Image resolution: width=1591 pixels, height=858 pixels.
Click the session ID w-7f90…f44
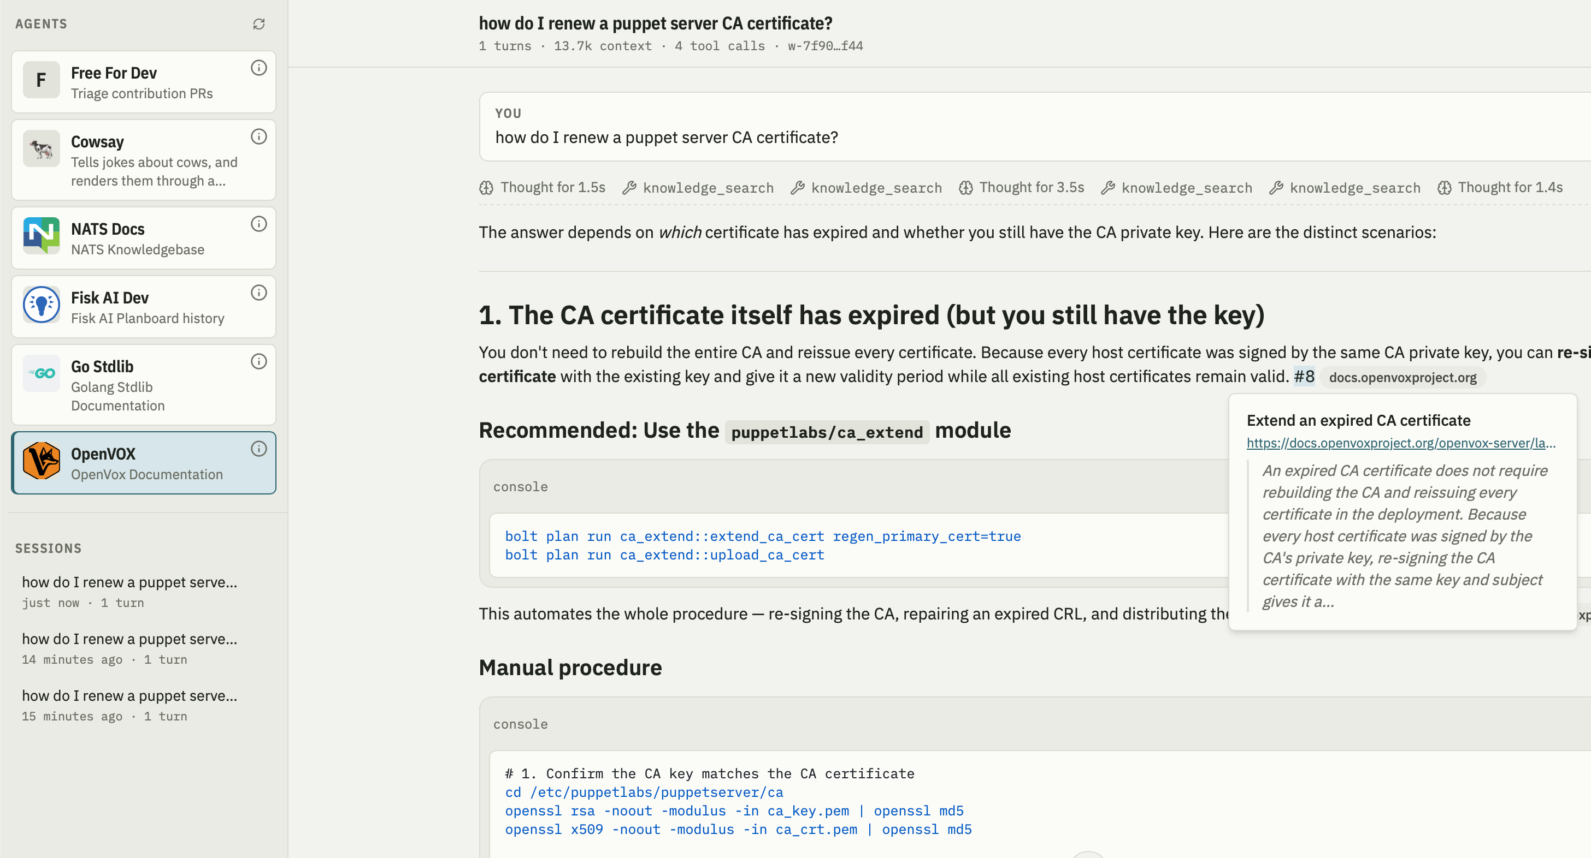coord(825,46)
